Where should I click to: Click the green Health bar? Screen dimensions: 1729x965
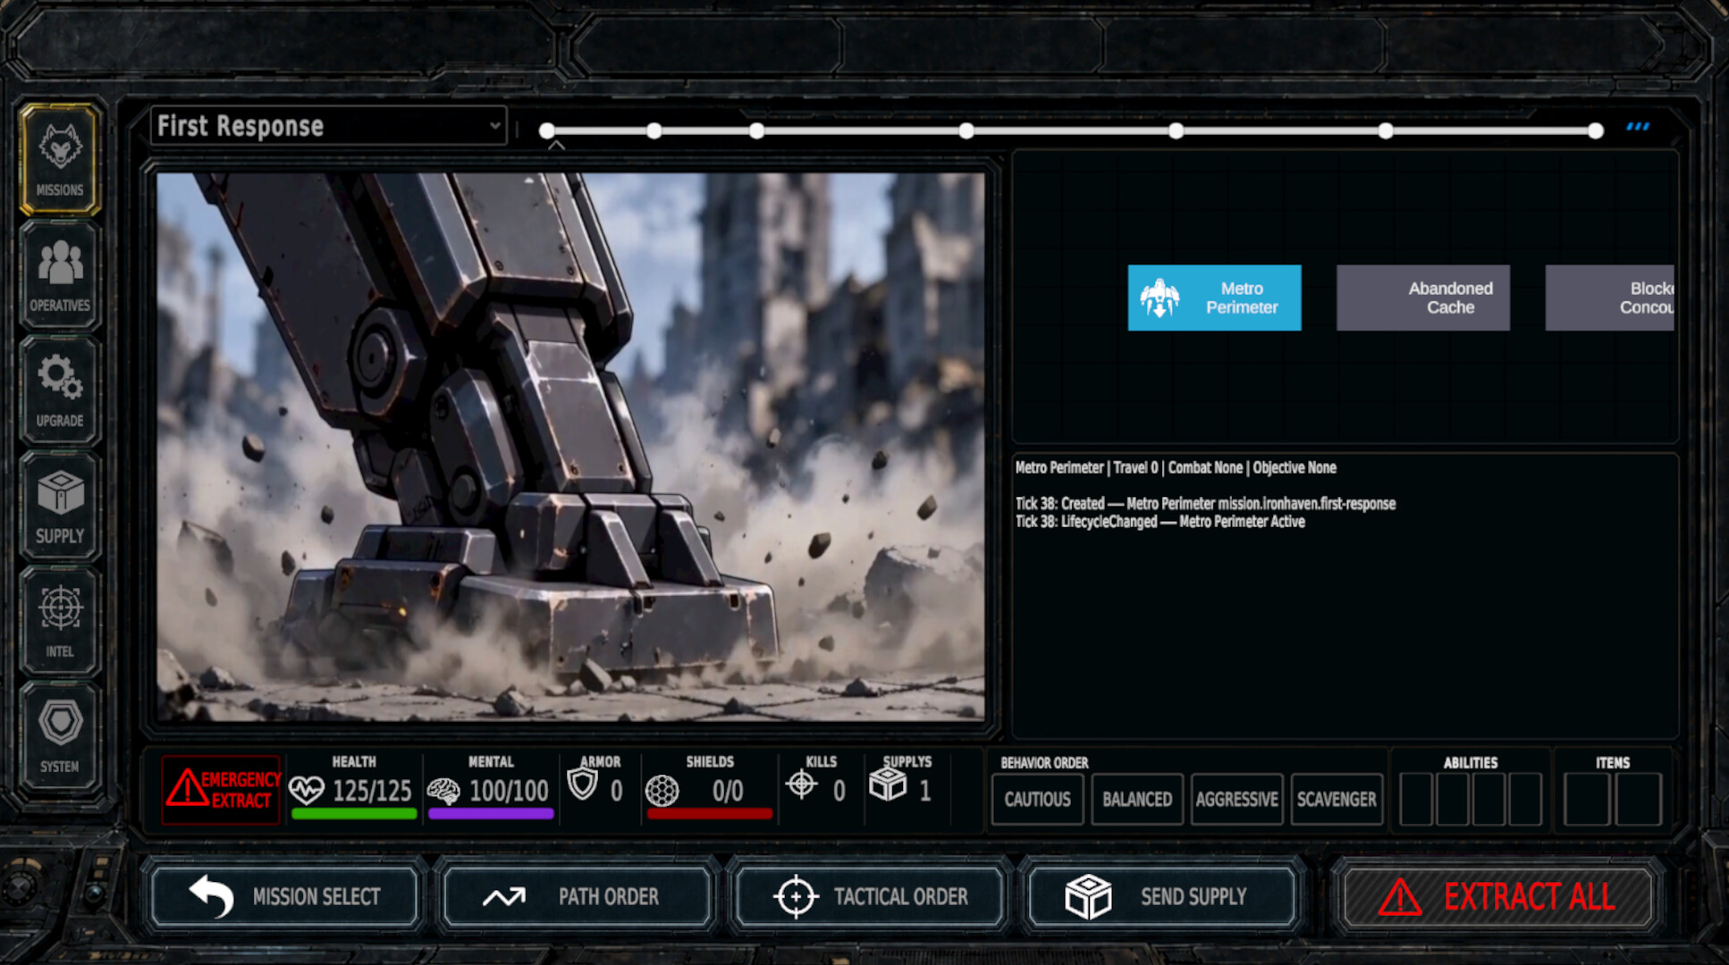pyautogui.click(x=354, y=813)
